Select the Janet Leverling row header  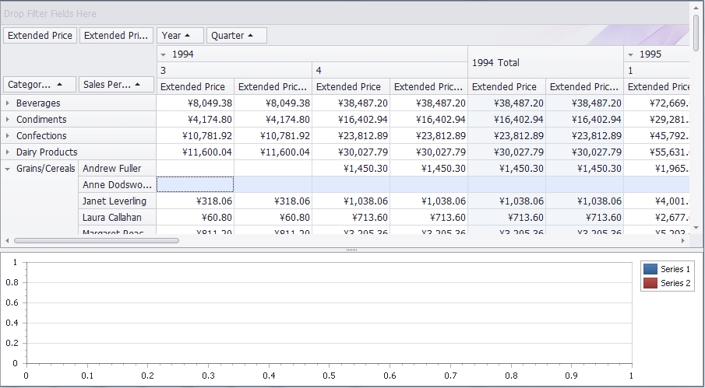117,201
